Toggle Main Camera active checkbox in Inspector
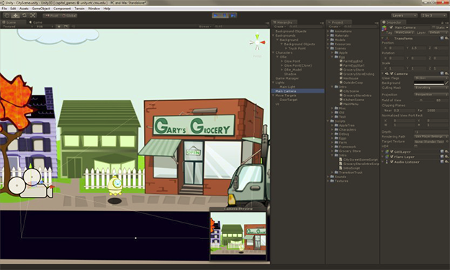This screenshot has width=450, height=270. pyautogui.click(x=391, y=27)
